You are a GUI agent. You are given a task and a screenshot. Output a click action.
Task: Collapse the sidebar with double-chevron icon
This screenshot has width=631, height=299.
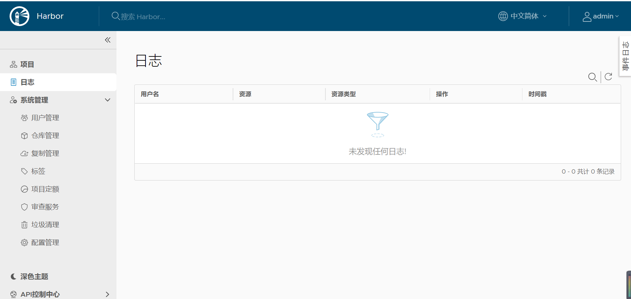pyautogui.click(x=108, y=40)
